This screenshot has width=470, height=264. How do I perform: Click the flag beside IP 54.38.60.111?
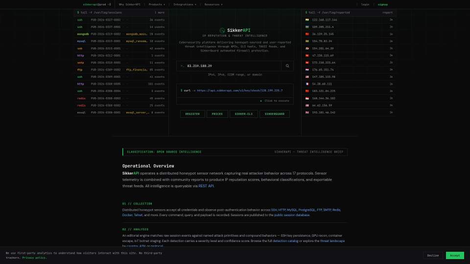(x=307, y=84)
